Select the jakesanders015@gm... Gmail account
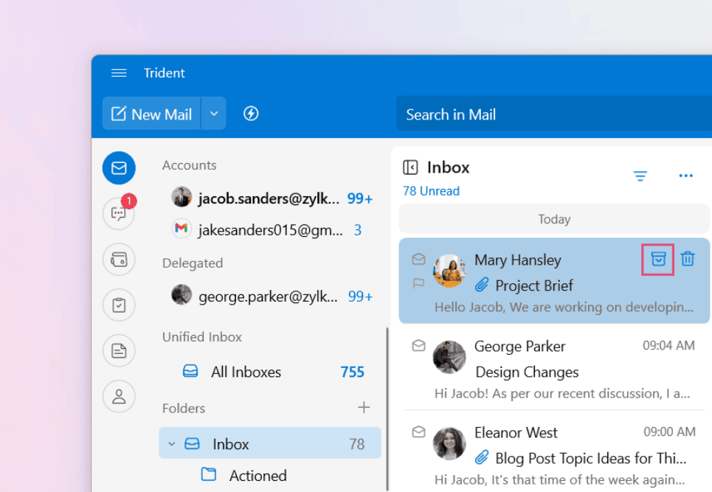Viewport: 712px width, 492px height. click(x=272, y=229)
